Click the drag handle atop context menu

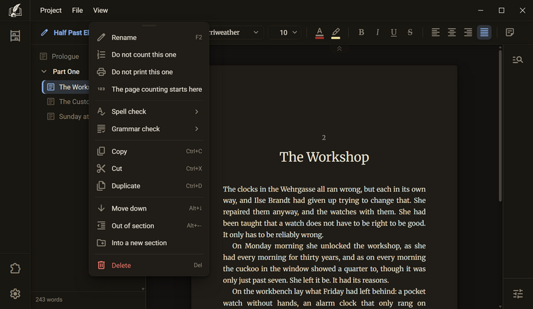click(149, 25)
